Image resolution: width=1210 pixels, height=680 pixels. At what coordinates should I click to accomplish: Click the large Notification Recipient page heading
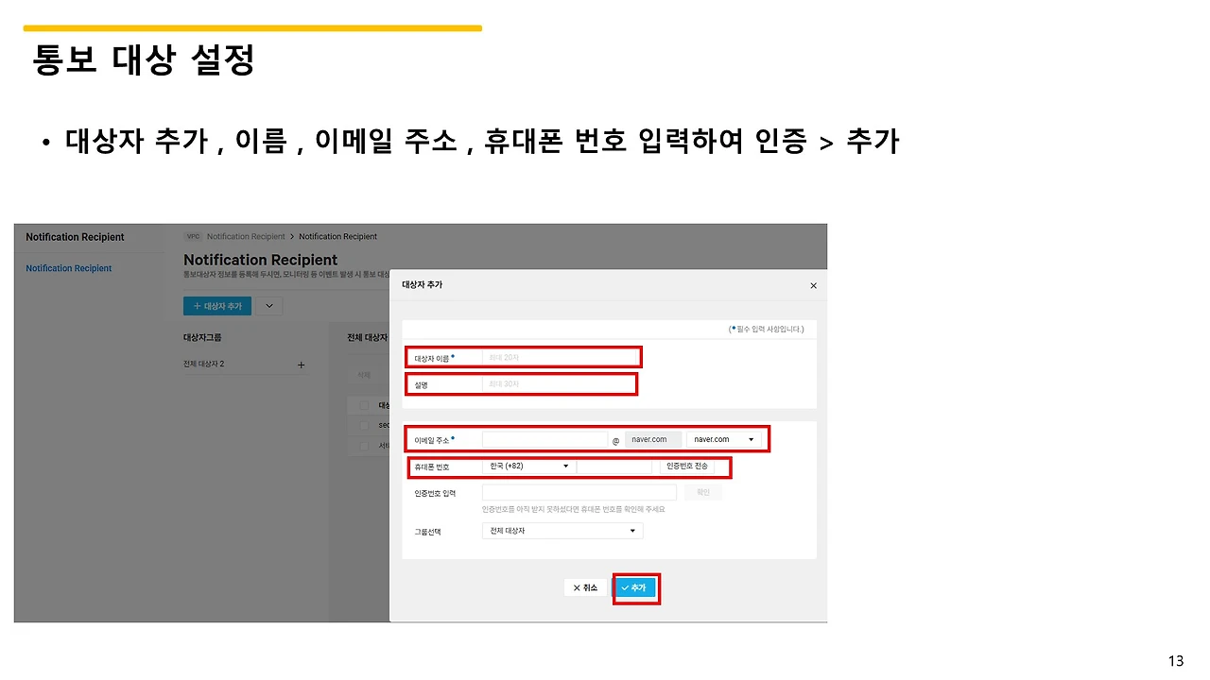[260, 260]
